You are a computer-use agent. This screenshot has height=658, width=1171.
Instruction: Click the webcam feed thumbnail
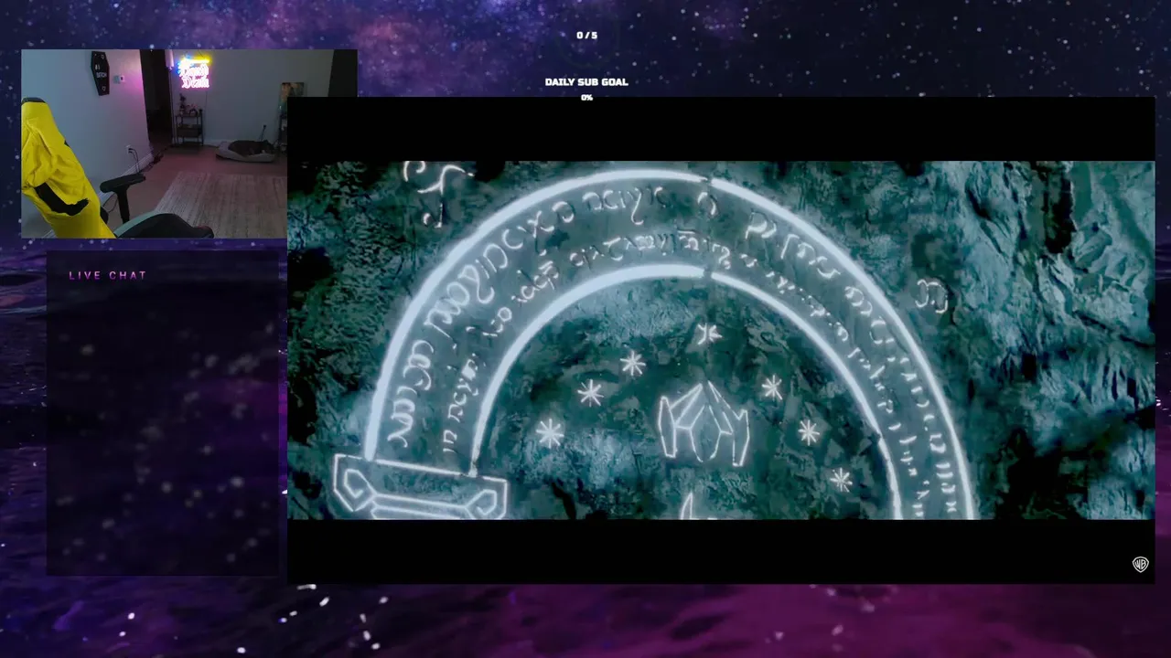(x=189, y=143)
